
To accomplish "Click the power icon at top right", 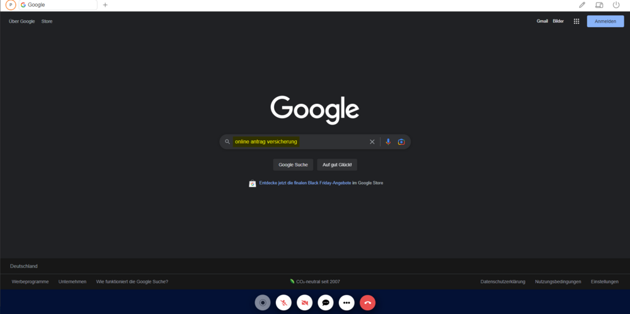I will click(616, 5).
